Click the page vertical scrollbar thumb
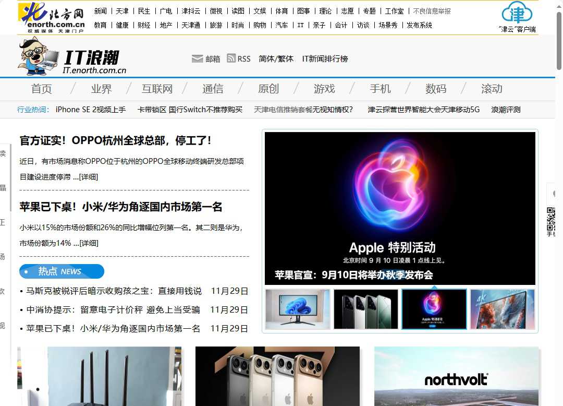The height and width of the screenshot is (406, 563). coord(559,41)
